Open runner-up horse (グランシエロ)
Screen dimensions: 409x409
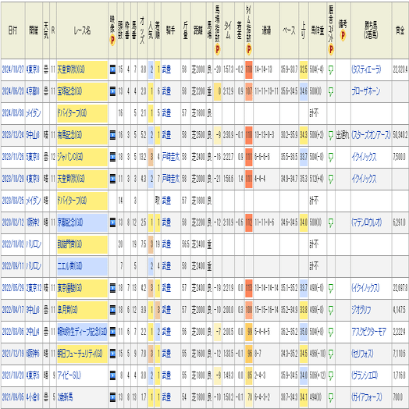coord(365,376)
